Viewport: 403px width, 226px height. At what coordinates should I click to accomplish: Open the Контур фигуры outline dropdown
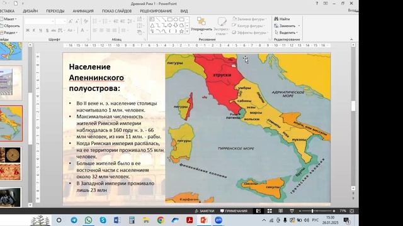(x=248, y=26)
